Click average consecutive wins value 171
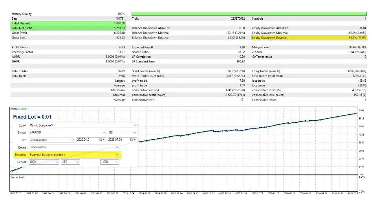The height and width of the screenshot is (211, 377). (x=242, y=100)
